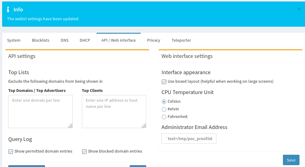The width and height of the screenshot is (305, 167).
Task: Switch to the Teleporter tab
Action: (x=181, y=40)
